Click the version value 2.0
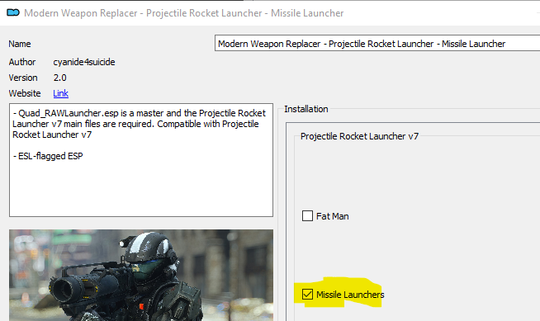 point(60,78)
